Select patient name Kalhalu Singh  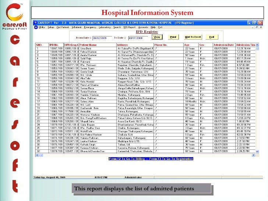pos(88,145)
